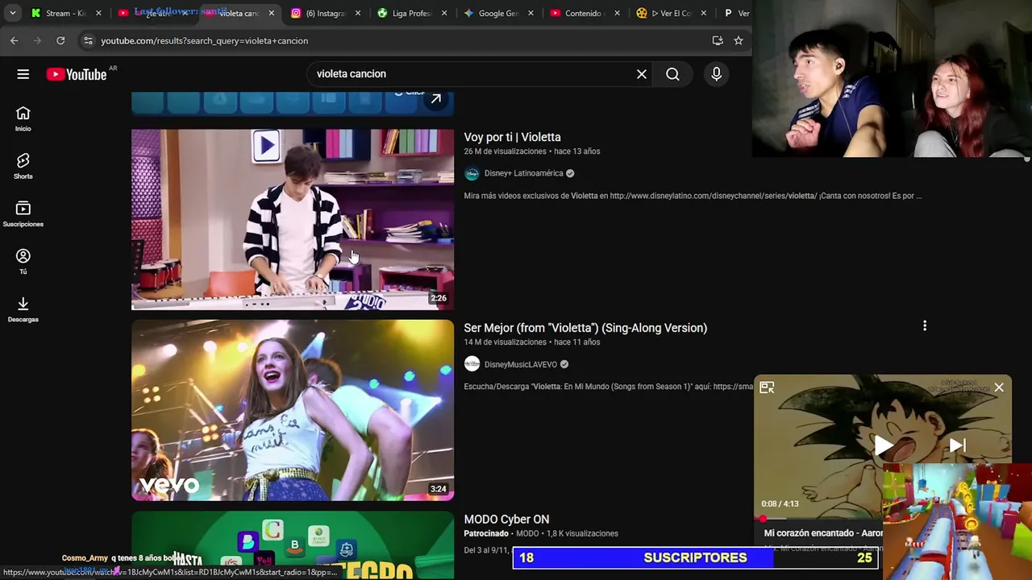Open Ser Mejor video thumbnail

coord(293,411)
